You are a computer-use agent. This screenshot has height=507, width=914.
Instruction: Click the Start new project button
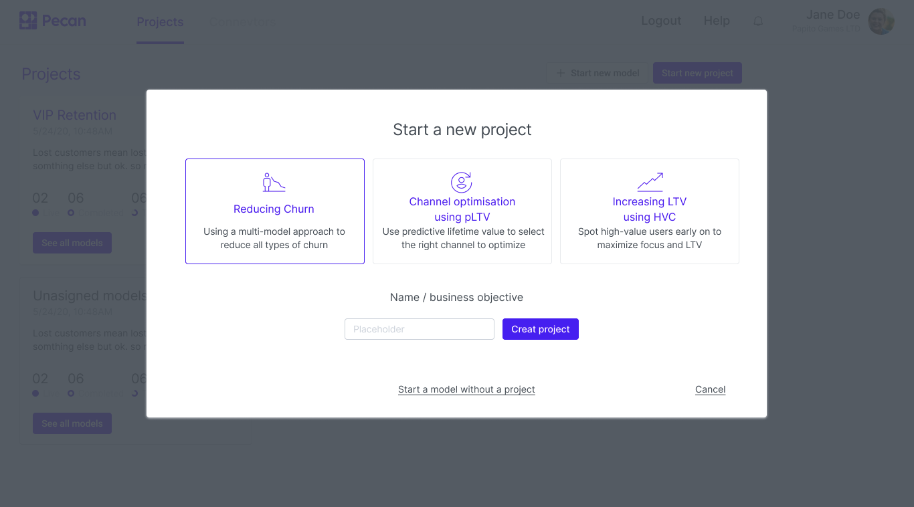pos(697,73)
